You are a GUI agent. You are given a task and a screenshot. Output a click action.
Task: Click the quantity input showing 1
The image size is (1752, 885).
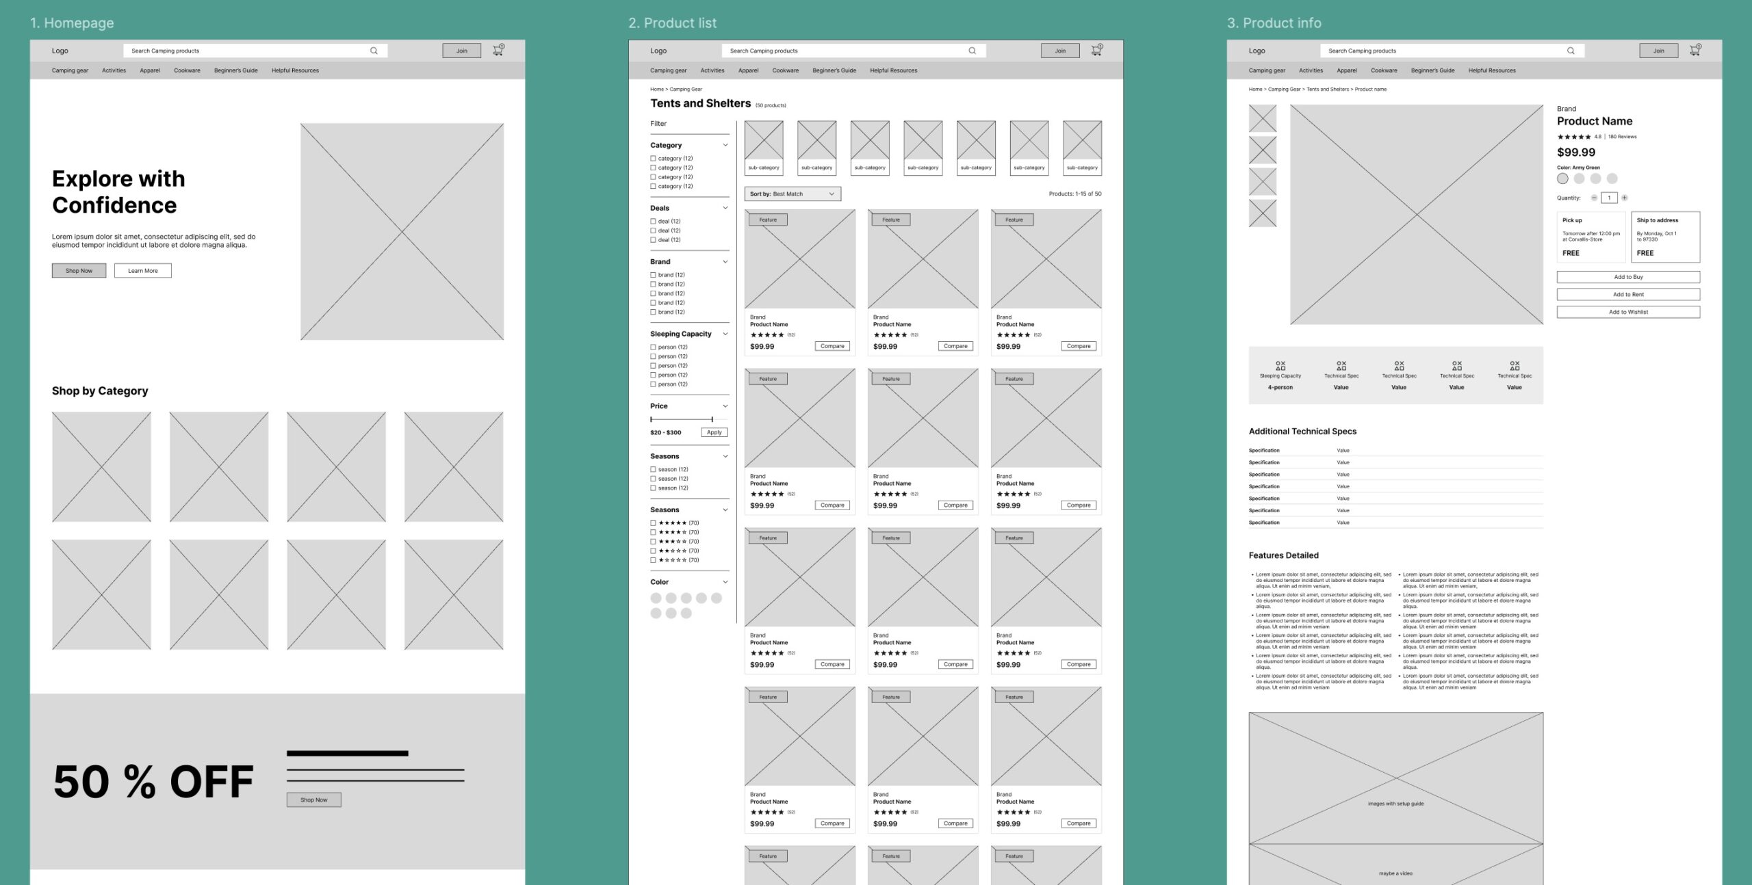point(1609,198)
